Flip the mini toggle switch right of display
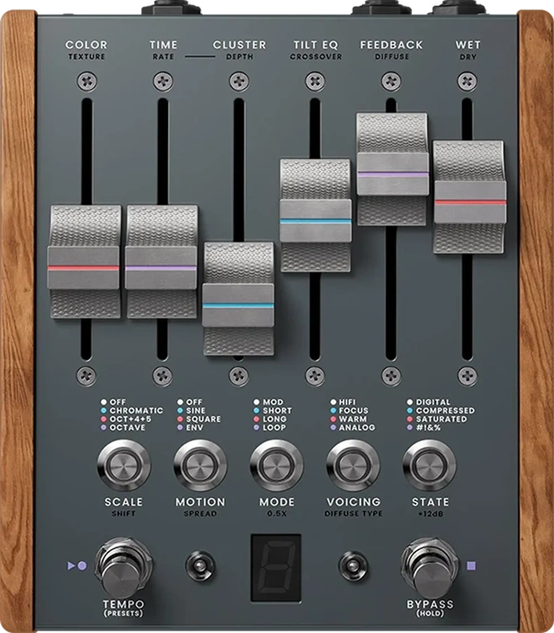554x633 pixels. (x=353, y=566)
